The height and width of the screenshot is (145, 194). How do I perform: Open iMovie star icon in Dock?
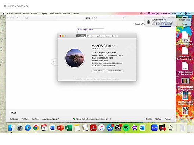[134, 128]
